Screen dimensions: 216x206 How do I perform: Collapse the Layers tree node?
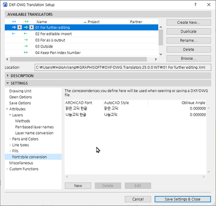pos(10,115)
